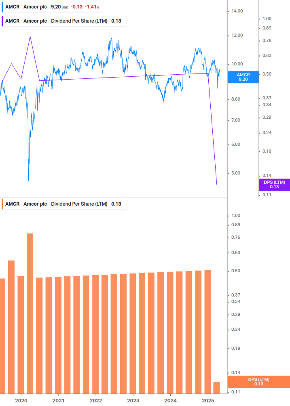Click the 2024 label on time axis
Viewport: 290px width, 406px height.
point(171,401)
